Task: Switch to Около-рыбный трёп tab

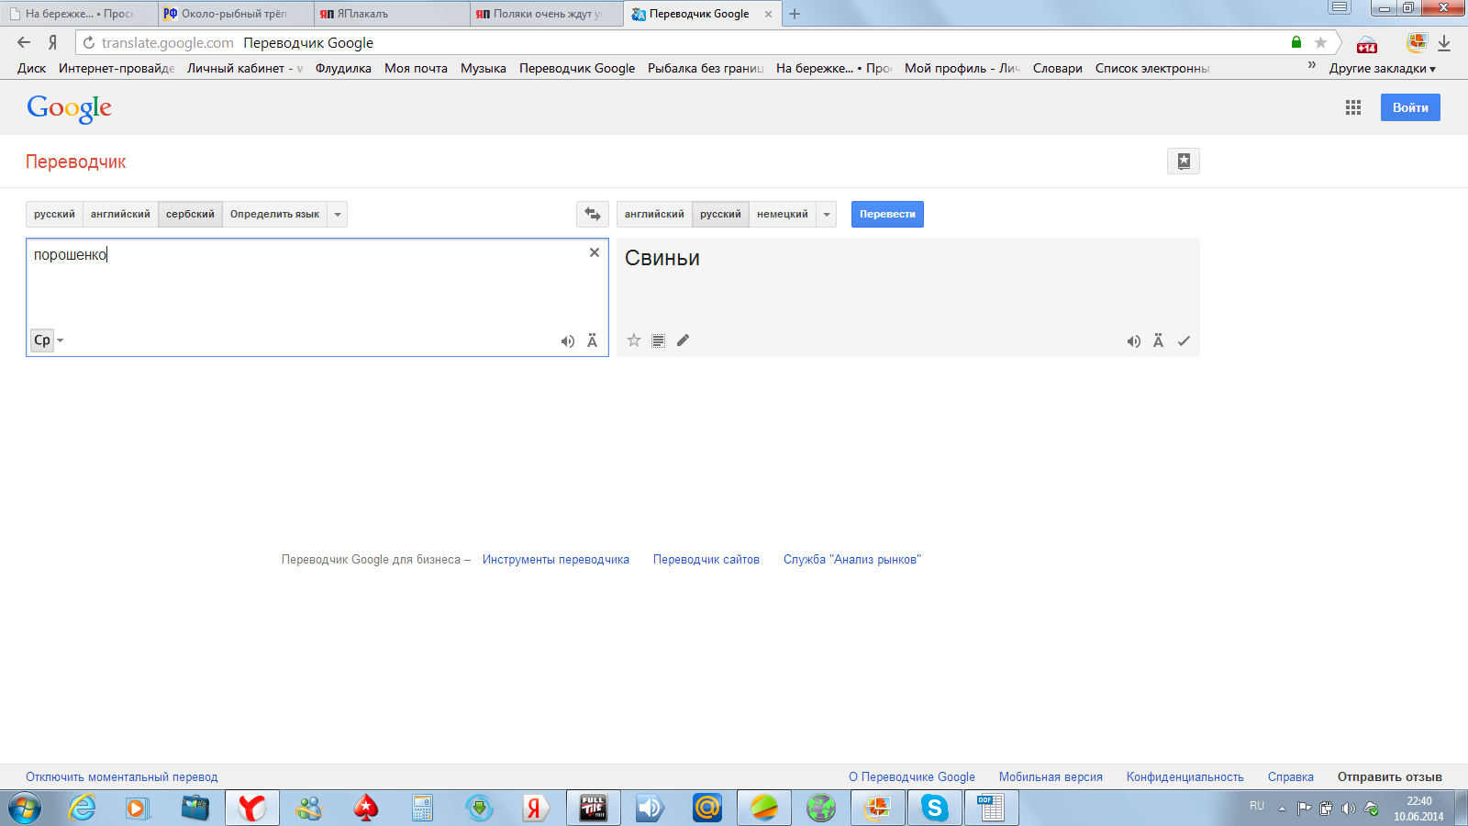Action: [x=234, y=14]
